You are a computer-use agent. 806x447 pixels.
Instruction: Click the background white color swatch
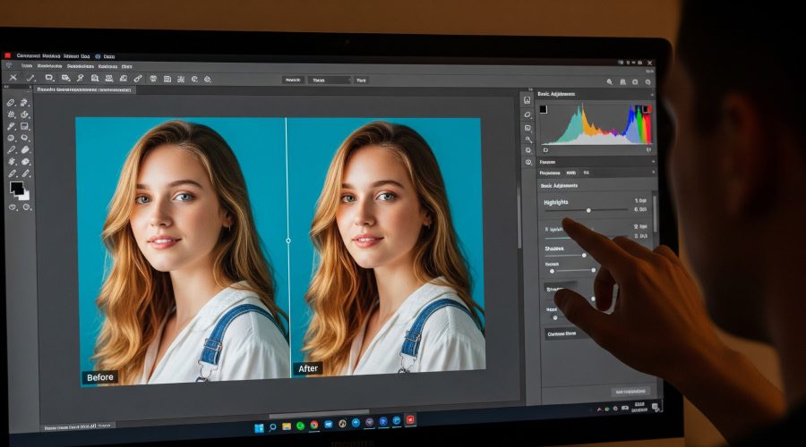click(25, 196)
